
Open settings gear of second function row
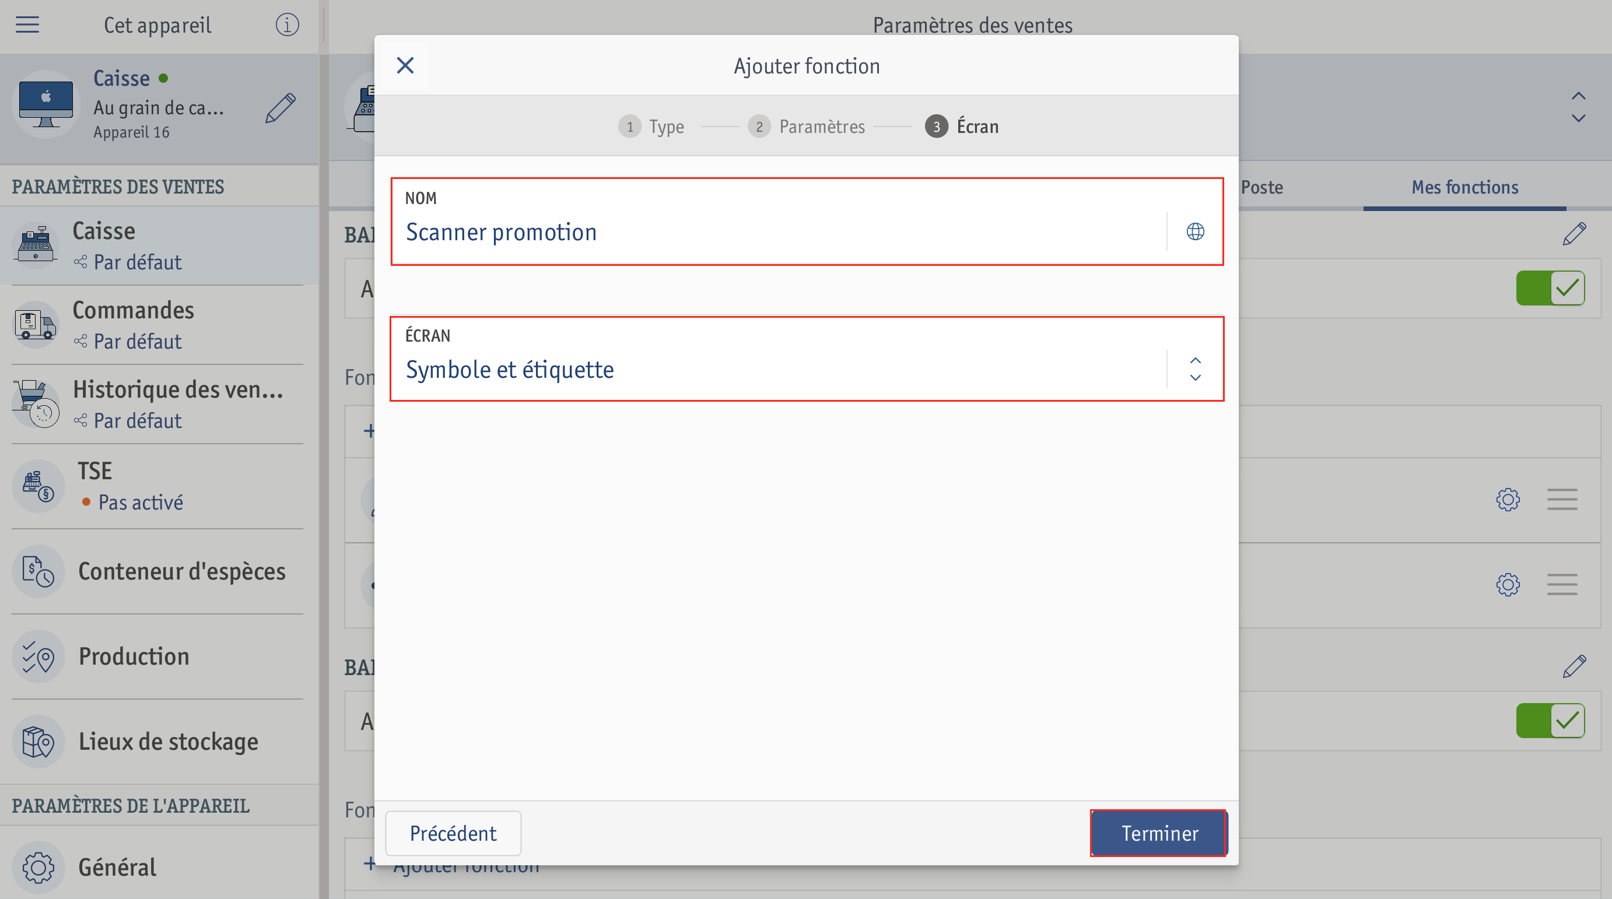1508,584
